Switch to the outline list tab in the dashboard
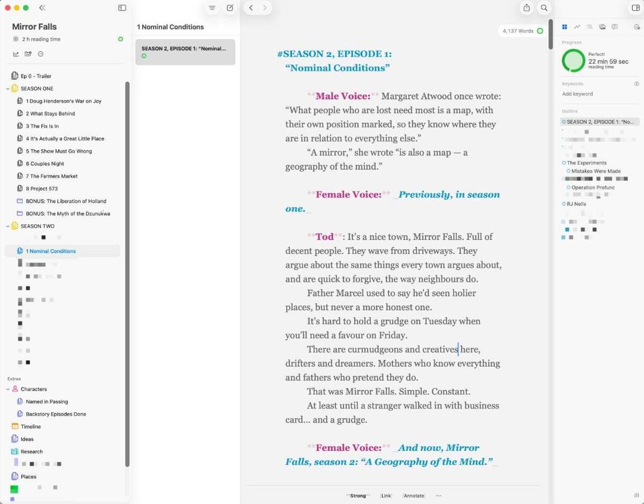Image resolution: width=644 pixels, height=504 pixels. 589,27
